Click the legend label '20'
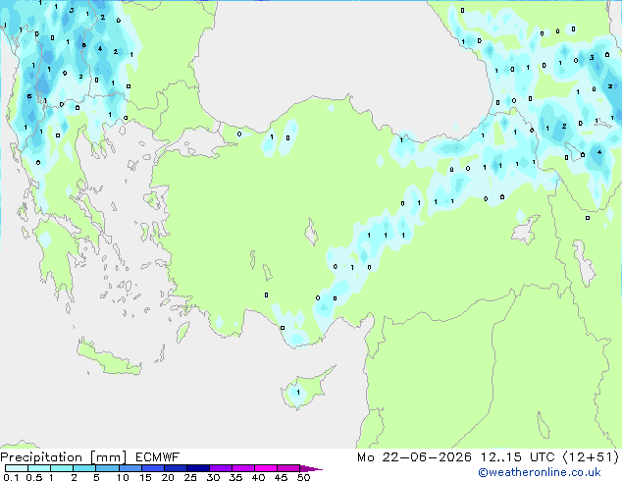Image resolution: width=622 pixels, height=481 pixels. point(168,477)
